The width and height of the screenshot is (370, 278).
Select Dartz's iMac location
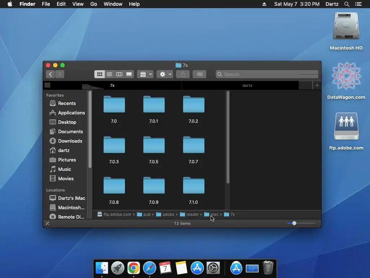tap(67, 198)
